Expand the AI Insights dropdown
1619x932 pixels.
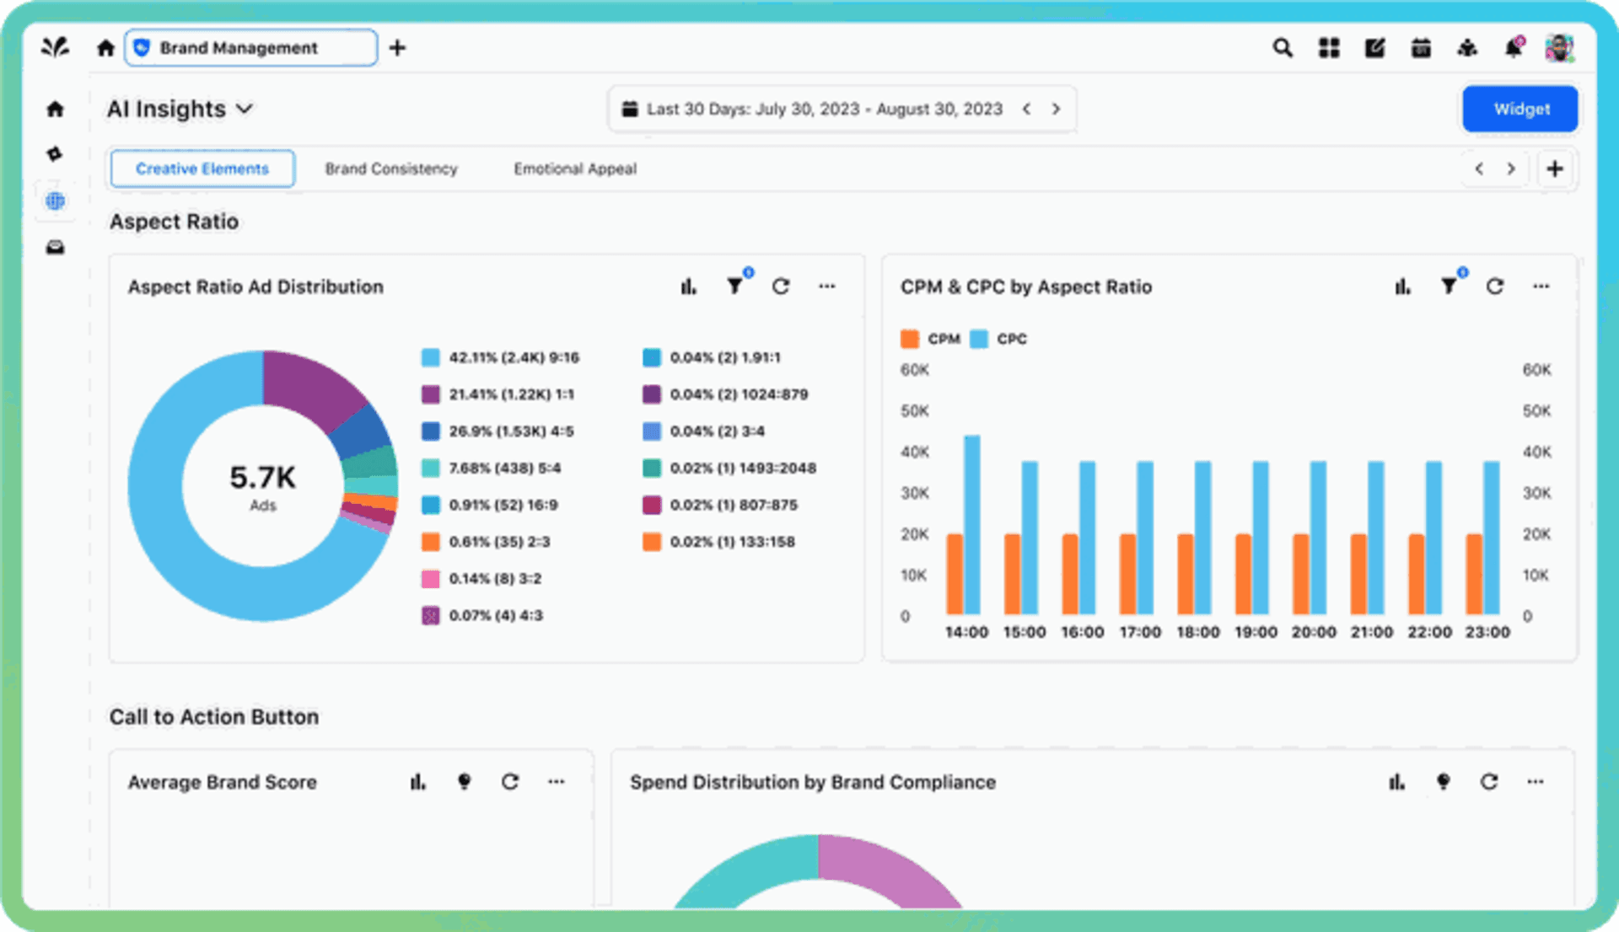pyautogui.click(x=245, y=109)
